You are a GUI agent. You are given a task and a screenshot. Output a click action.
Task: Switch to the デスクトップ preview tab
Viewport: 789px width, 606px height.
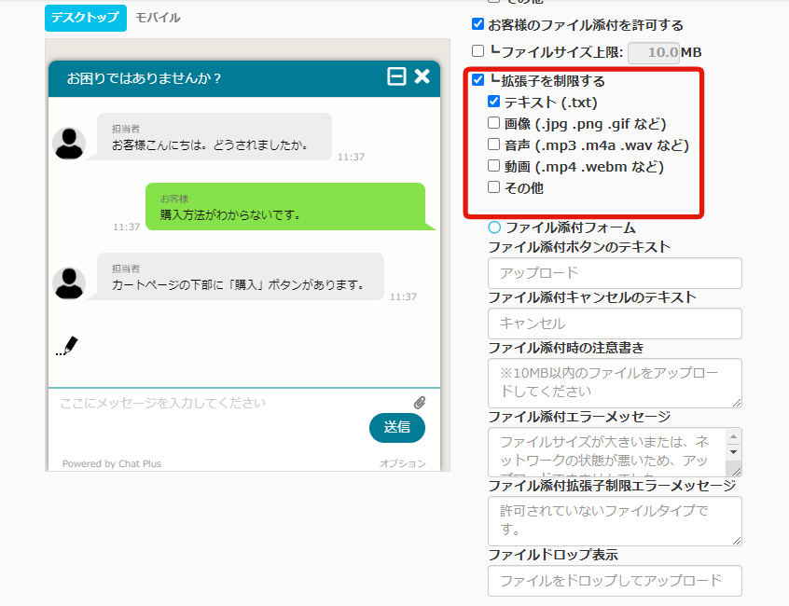pos(85,18)
